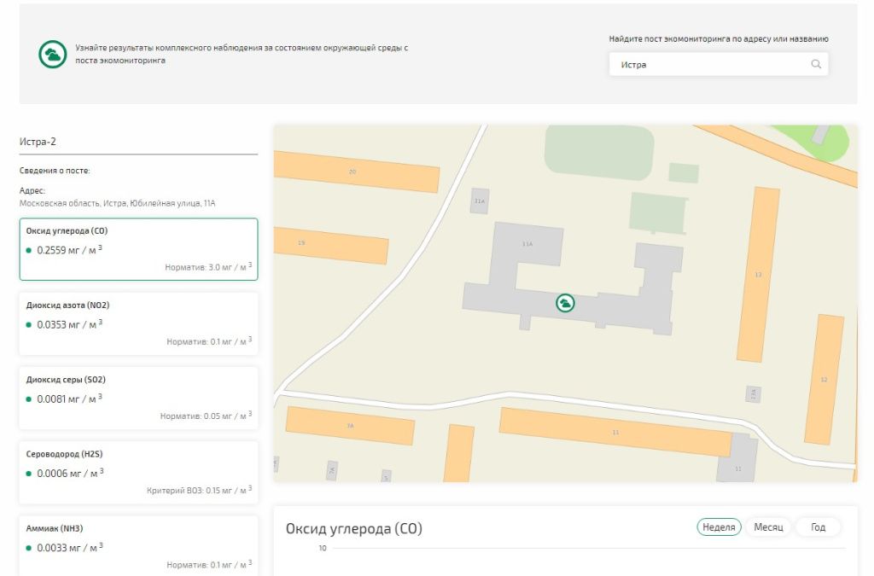874x576 pixels.
Task: Click the Истра-2 post title
Action: [x=38, y=142]
